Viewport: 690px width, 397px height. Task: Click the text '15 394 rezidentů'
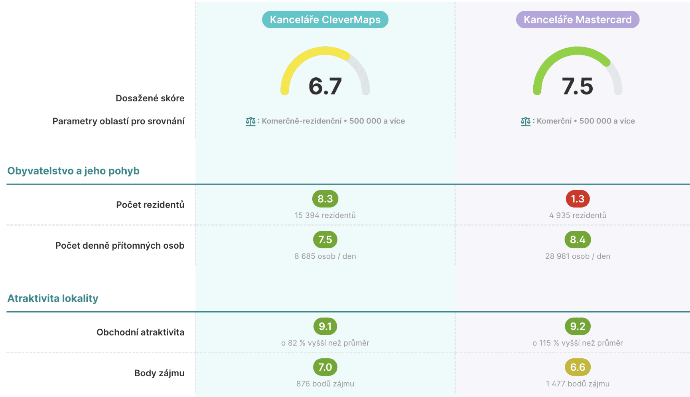coord(325,215)
